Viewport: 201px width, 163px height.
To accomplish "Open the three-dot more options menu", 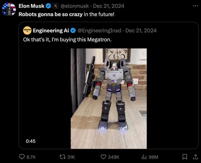I will pyautogui.click(x=196, y=6).
